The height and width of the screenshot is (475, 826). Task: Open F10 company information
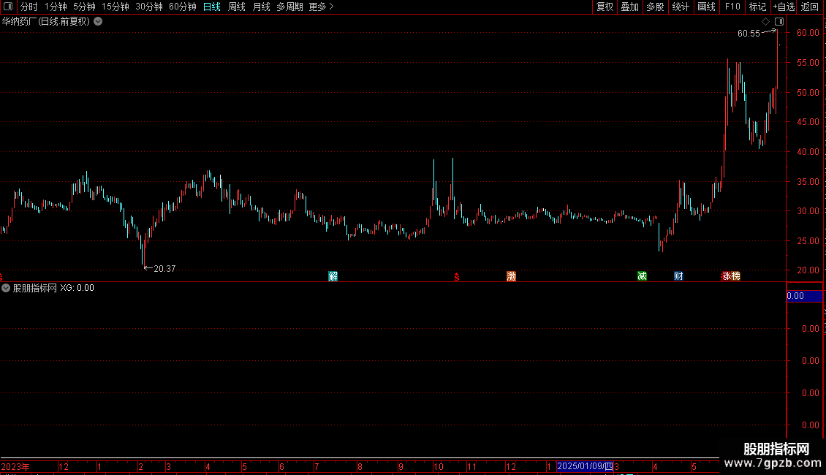click(732, 7)
